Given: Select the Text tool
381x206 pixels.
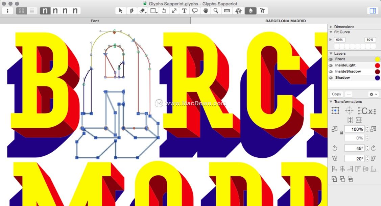Looking at the screenshot, I should (184, 11).
